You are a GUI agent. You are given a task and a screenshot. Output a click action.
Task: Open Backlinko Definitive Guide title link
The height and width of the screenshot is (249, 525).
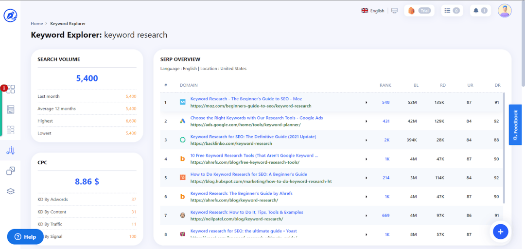click(x=253, y=137)
